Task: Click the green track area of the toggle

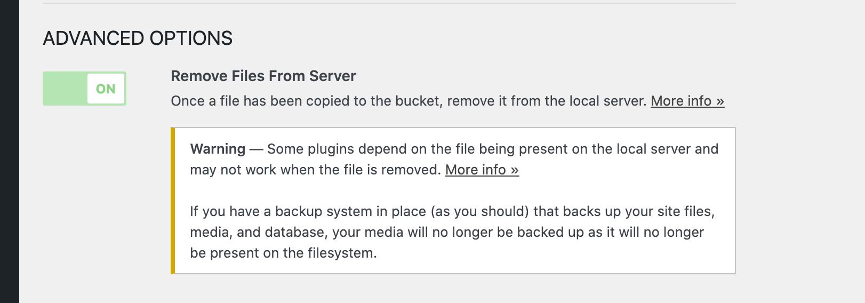Action: coord(65,89)
